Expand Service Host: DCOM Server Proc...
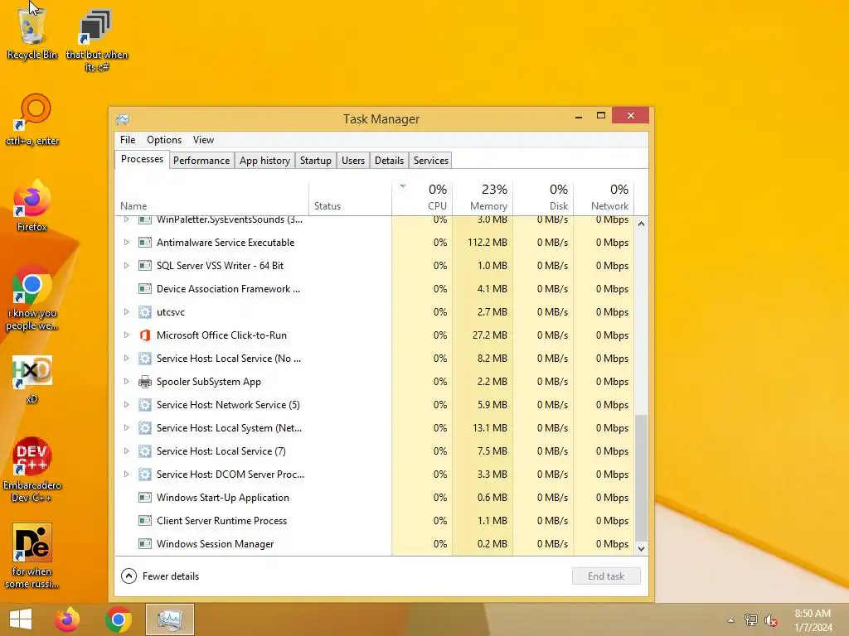Image resolution: width=849 pixels, height=636 pixels. [x=126, y=475]
